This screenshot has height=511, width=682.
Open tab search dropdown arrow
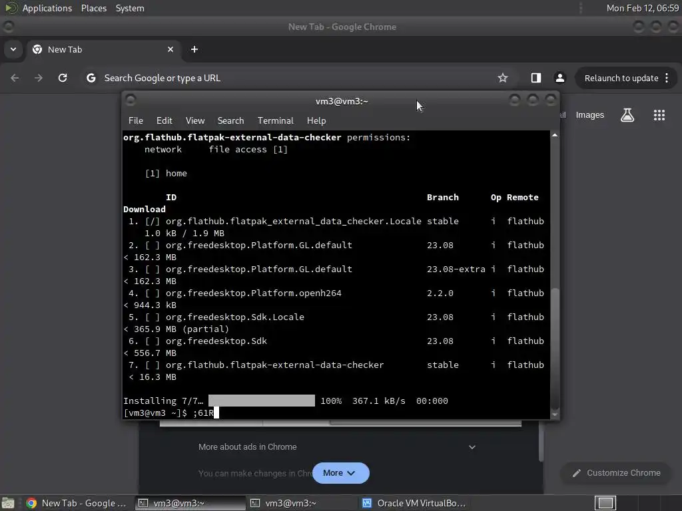pyautogui.click(x=13, y=49)
